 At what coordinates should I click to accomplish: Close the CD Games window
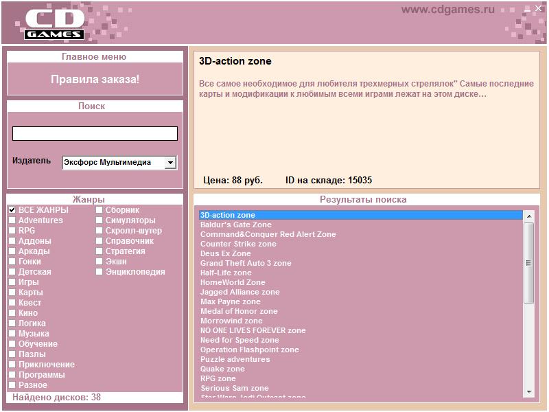tap(538, 8)
